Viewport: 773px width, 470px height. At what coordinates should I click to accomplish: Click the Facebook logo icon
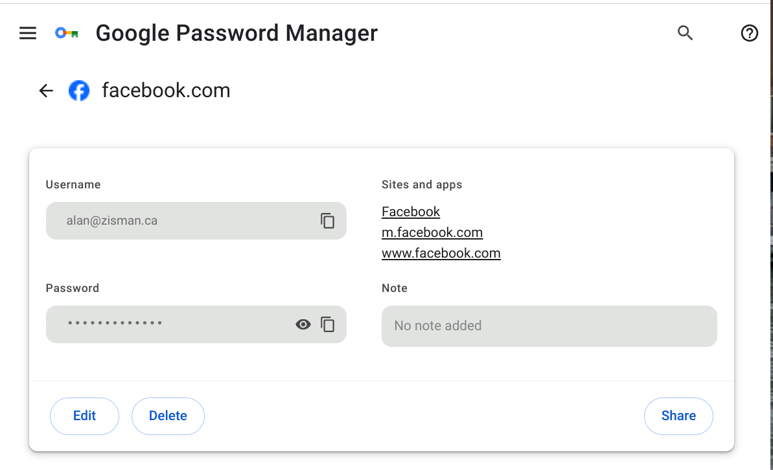point(79,91)
